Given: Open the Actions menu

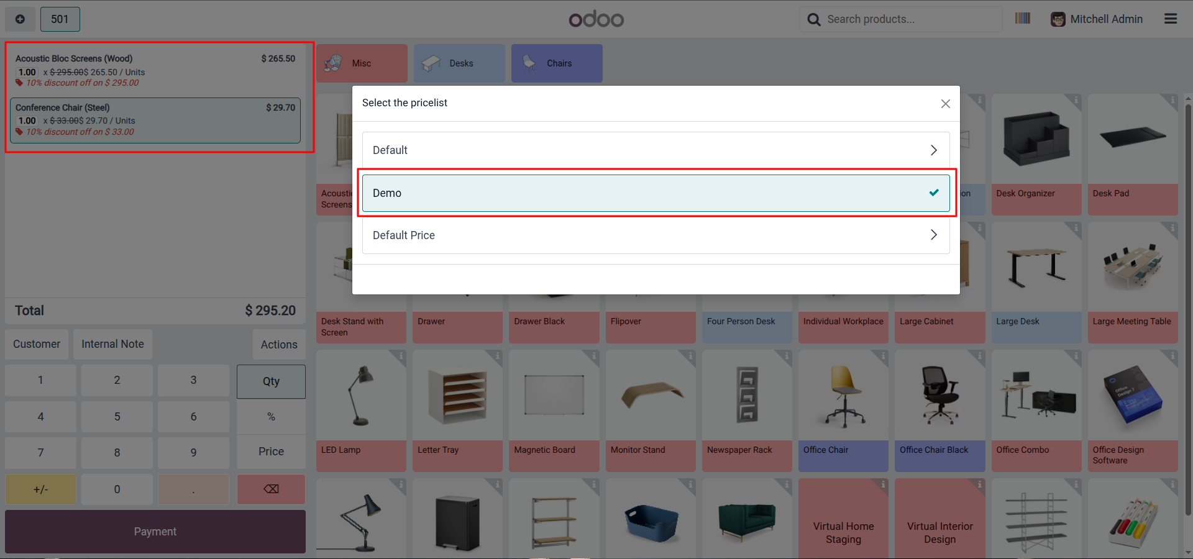Looking at the screenshot, I should [279, 345].
